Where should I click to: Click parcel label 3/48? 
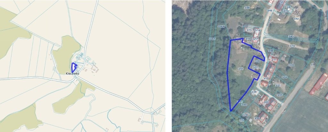tap(271, 51)
